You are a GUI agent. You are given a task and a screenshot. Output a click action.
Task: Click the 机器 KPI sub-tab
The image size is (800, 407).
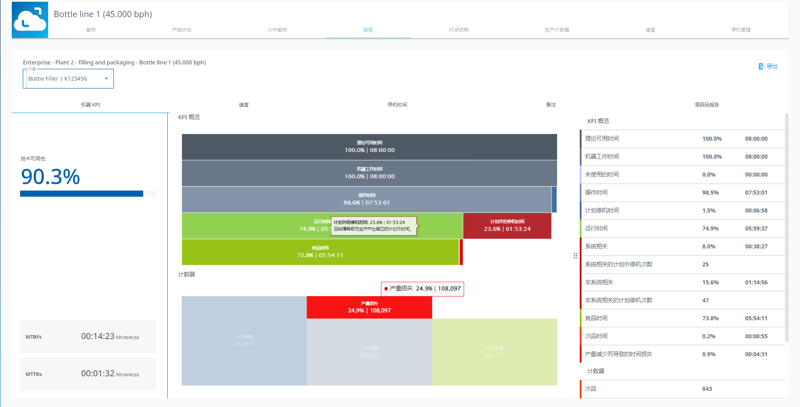click(90, 105)
